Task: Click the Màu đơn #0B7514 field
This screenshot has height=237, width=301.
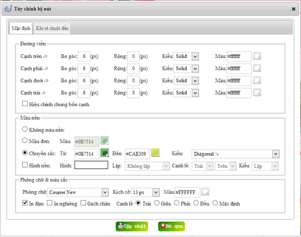Action: (87, 142)
